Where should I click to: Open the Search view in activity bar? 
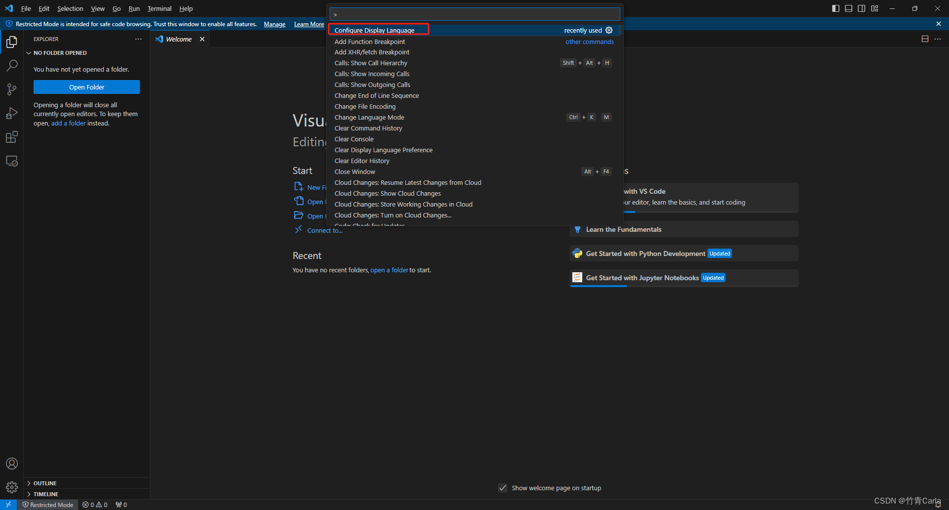(12, 66)
